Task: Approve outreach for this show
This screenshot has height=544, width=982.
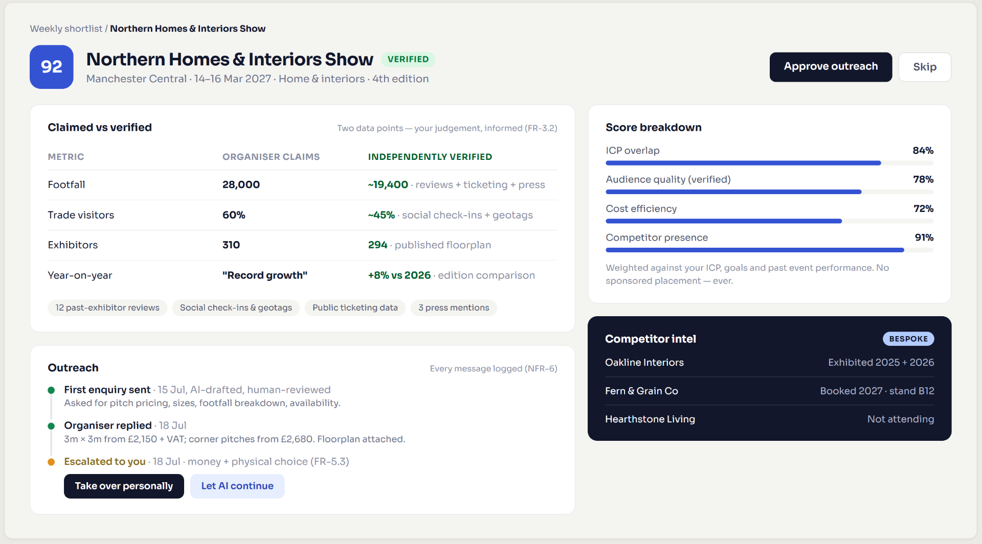Action: pyautogui.click(x=831, y=67)
